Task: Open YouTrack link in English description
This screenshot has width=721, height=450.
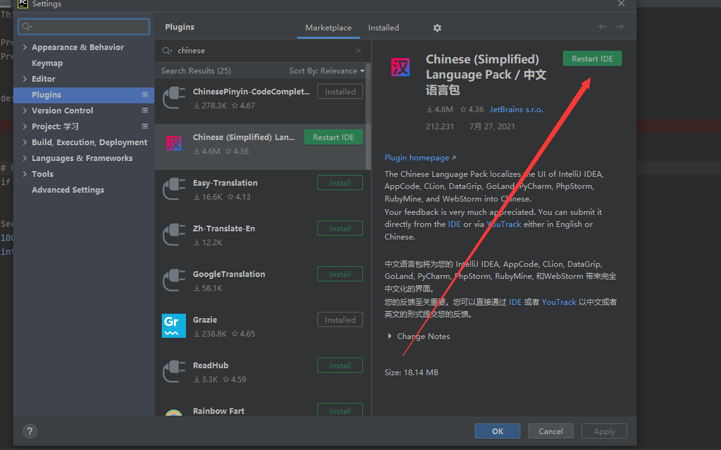Action: [x=504, y=224]
